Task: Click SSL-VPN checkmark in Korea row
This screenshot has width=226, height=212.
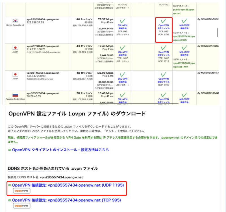Action: 123,21
